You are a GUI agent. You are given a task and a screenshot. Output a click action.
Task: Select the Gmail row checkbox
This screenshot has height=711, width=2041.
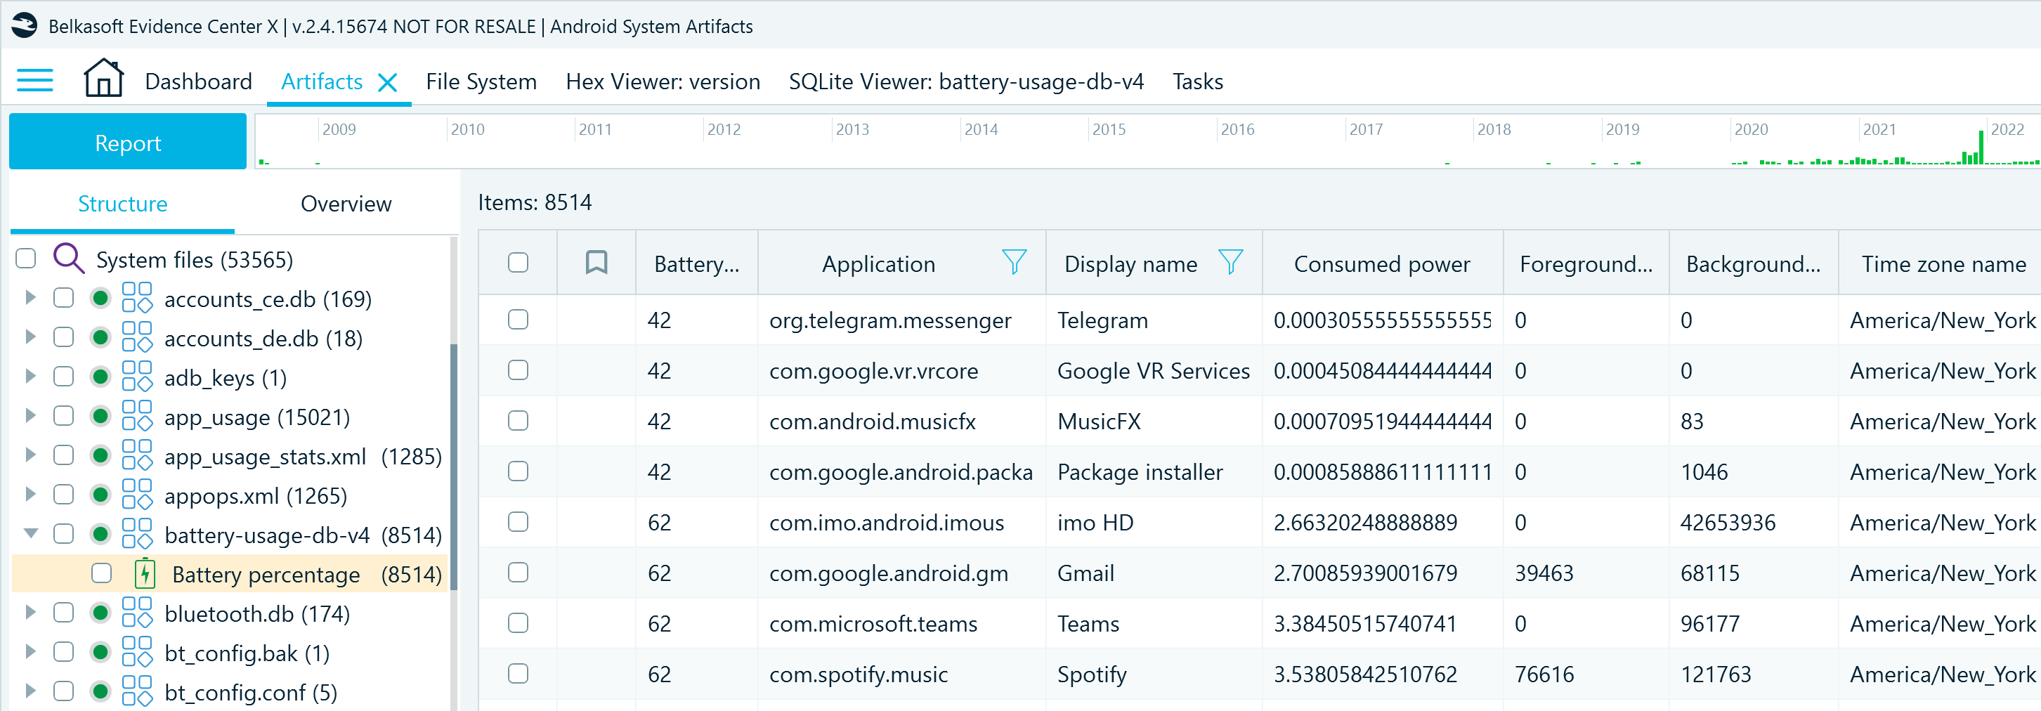519,573
